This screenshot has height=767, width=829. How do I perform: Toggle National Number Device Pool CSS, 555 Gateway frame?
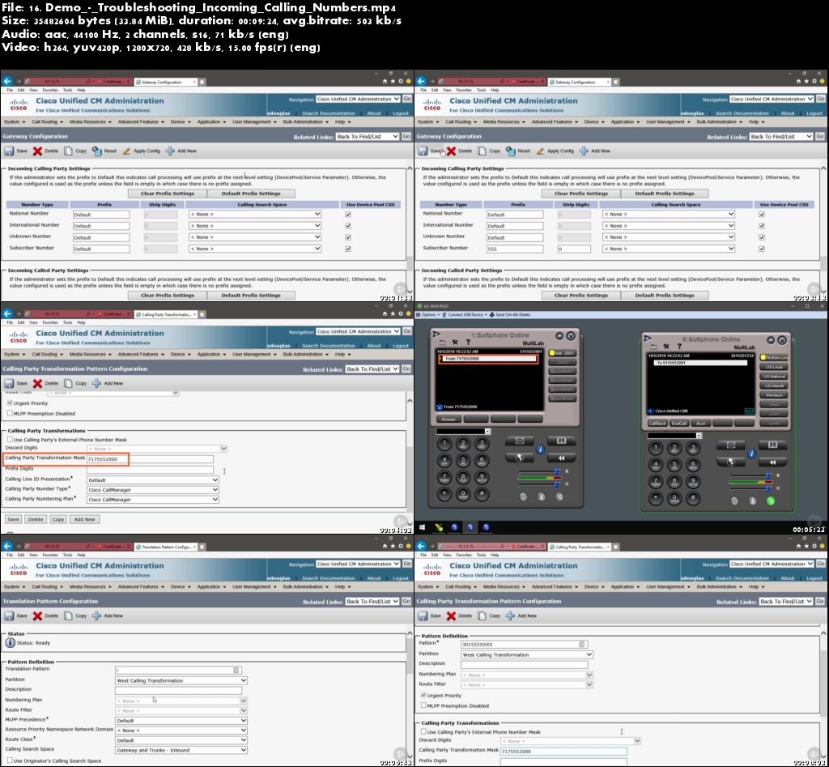click(x=761, y=215)
